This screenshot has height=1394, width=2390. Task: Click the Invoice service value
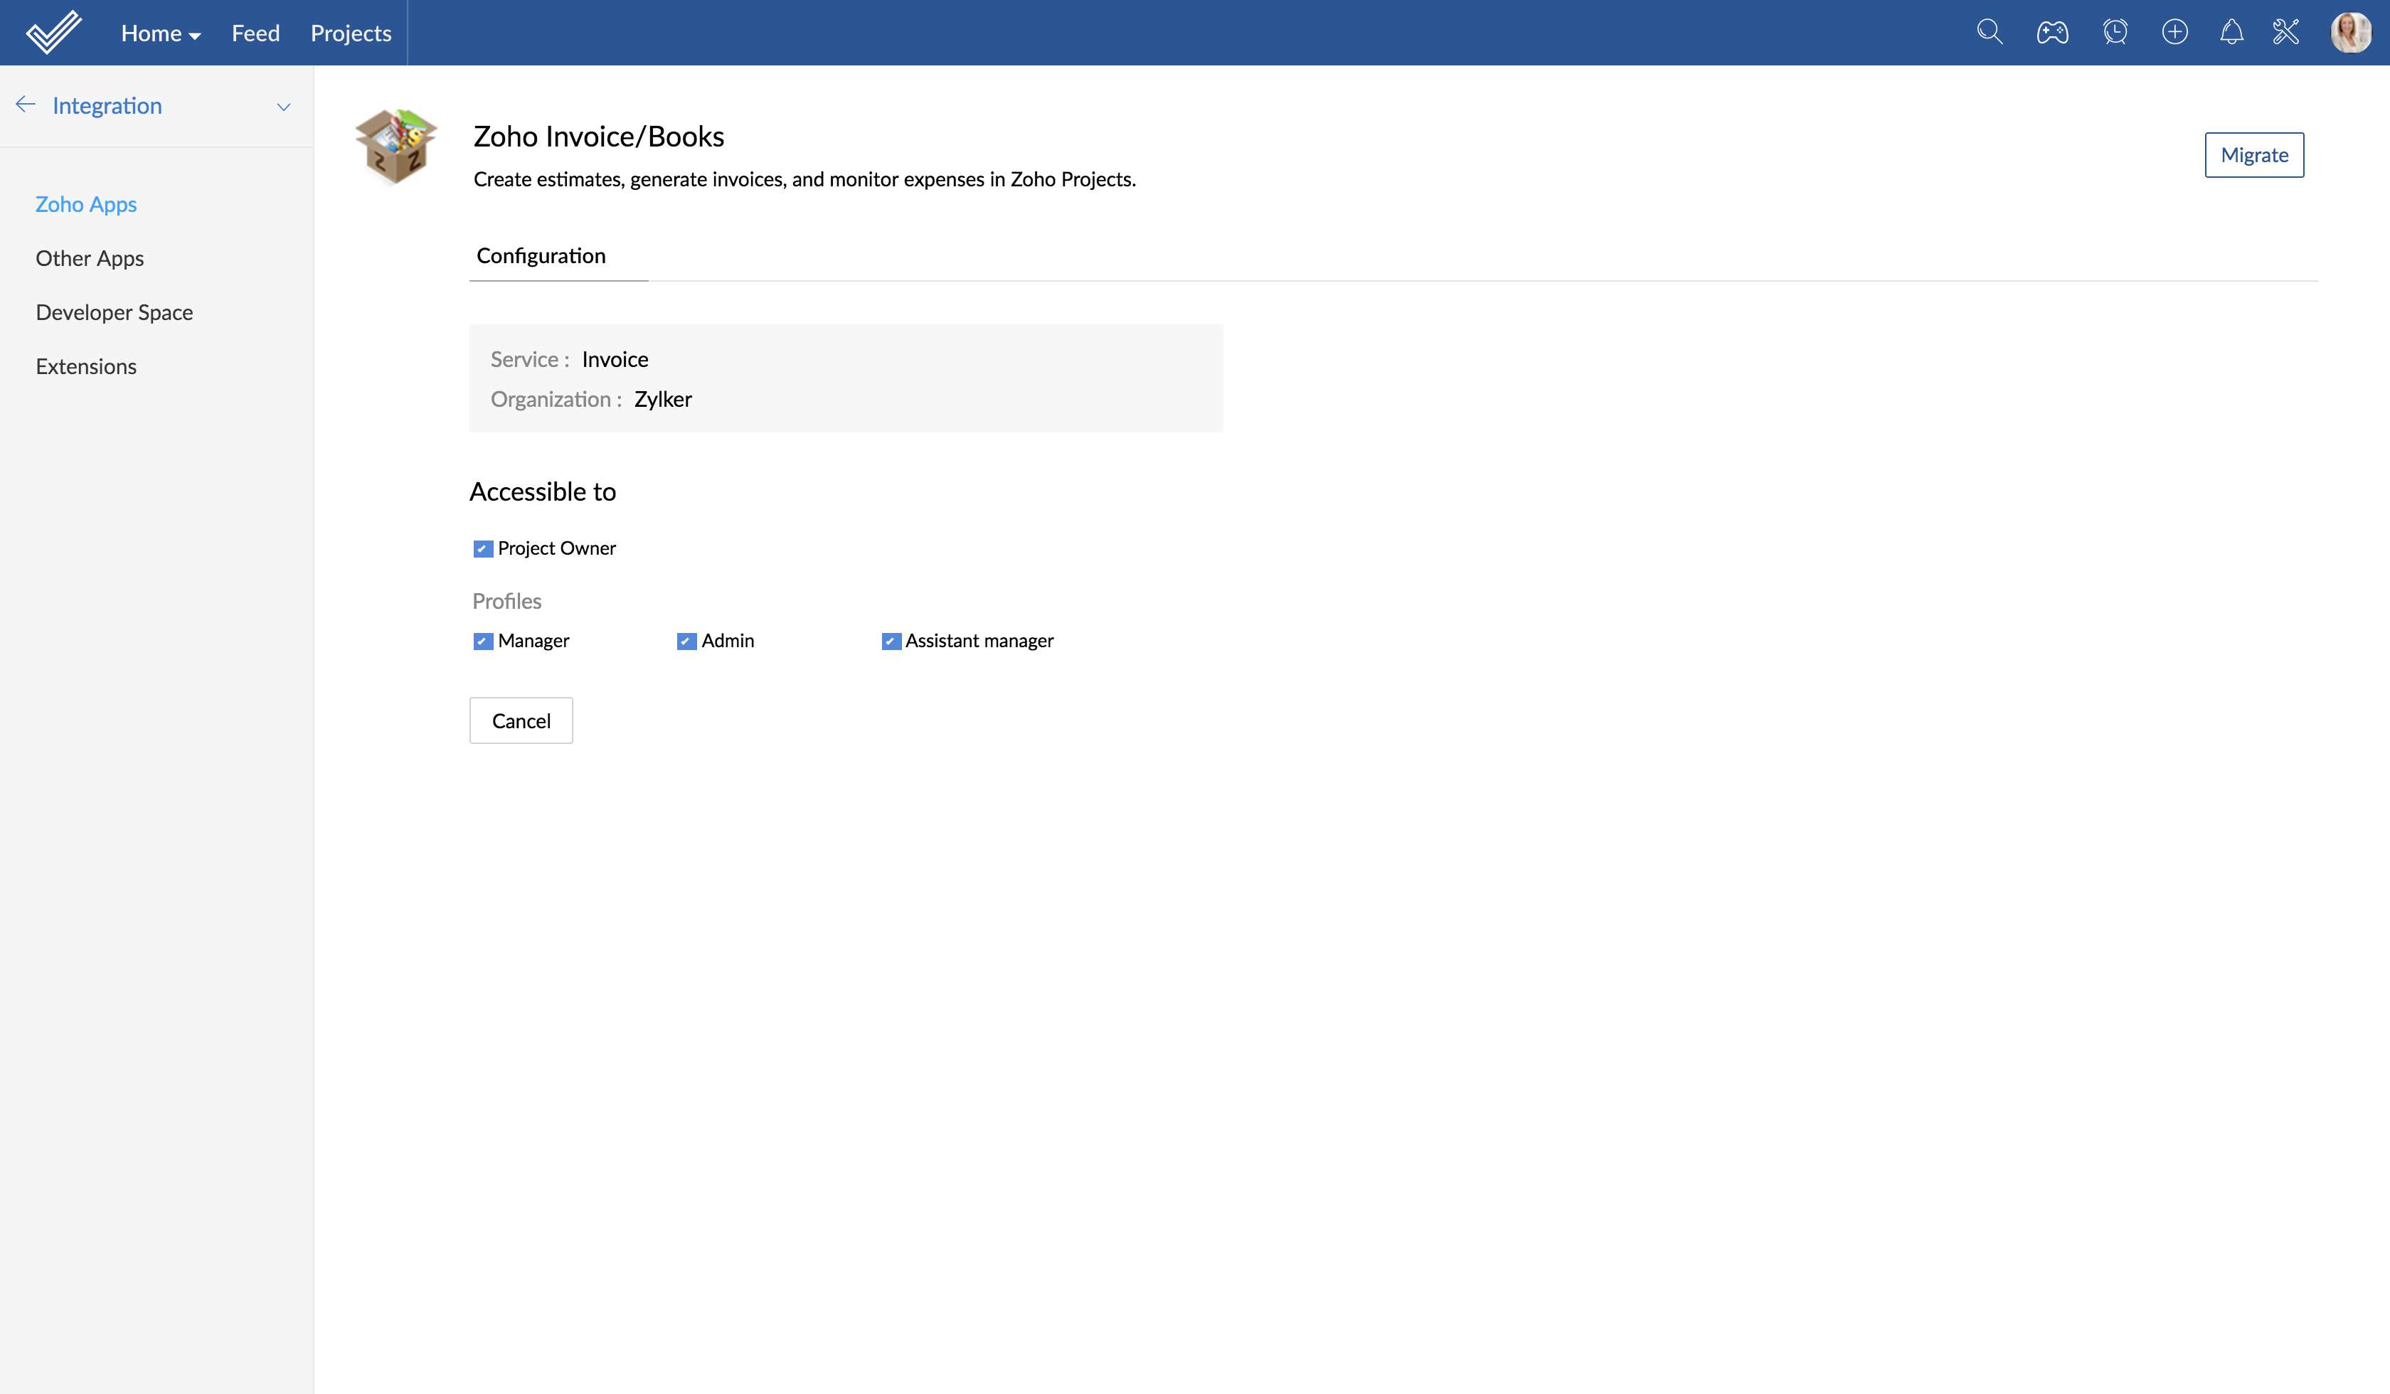tap(615, 359)
